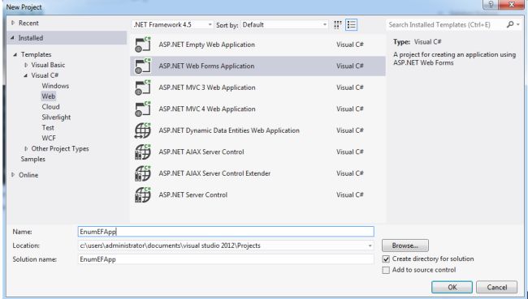Pick the ASP.NET MVC 4 Web Application icon
Viewport: 528px width, 299px height.
[143, 109]
